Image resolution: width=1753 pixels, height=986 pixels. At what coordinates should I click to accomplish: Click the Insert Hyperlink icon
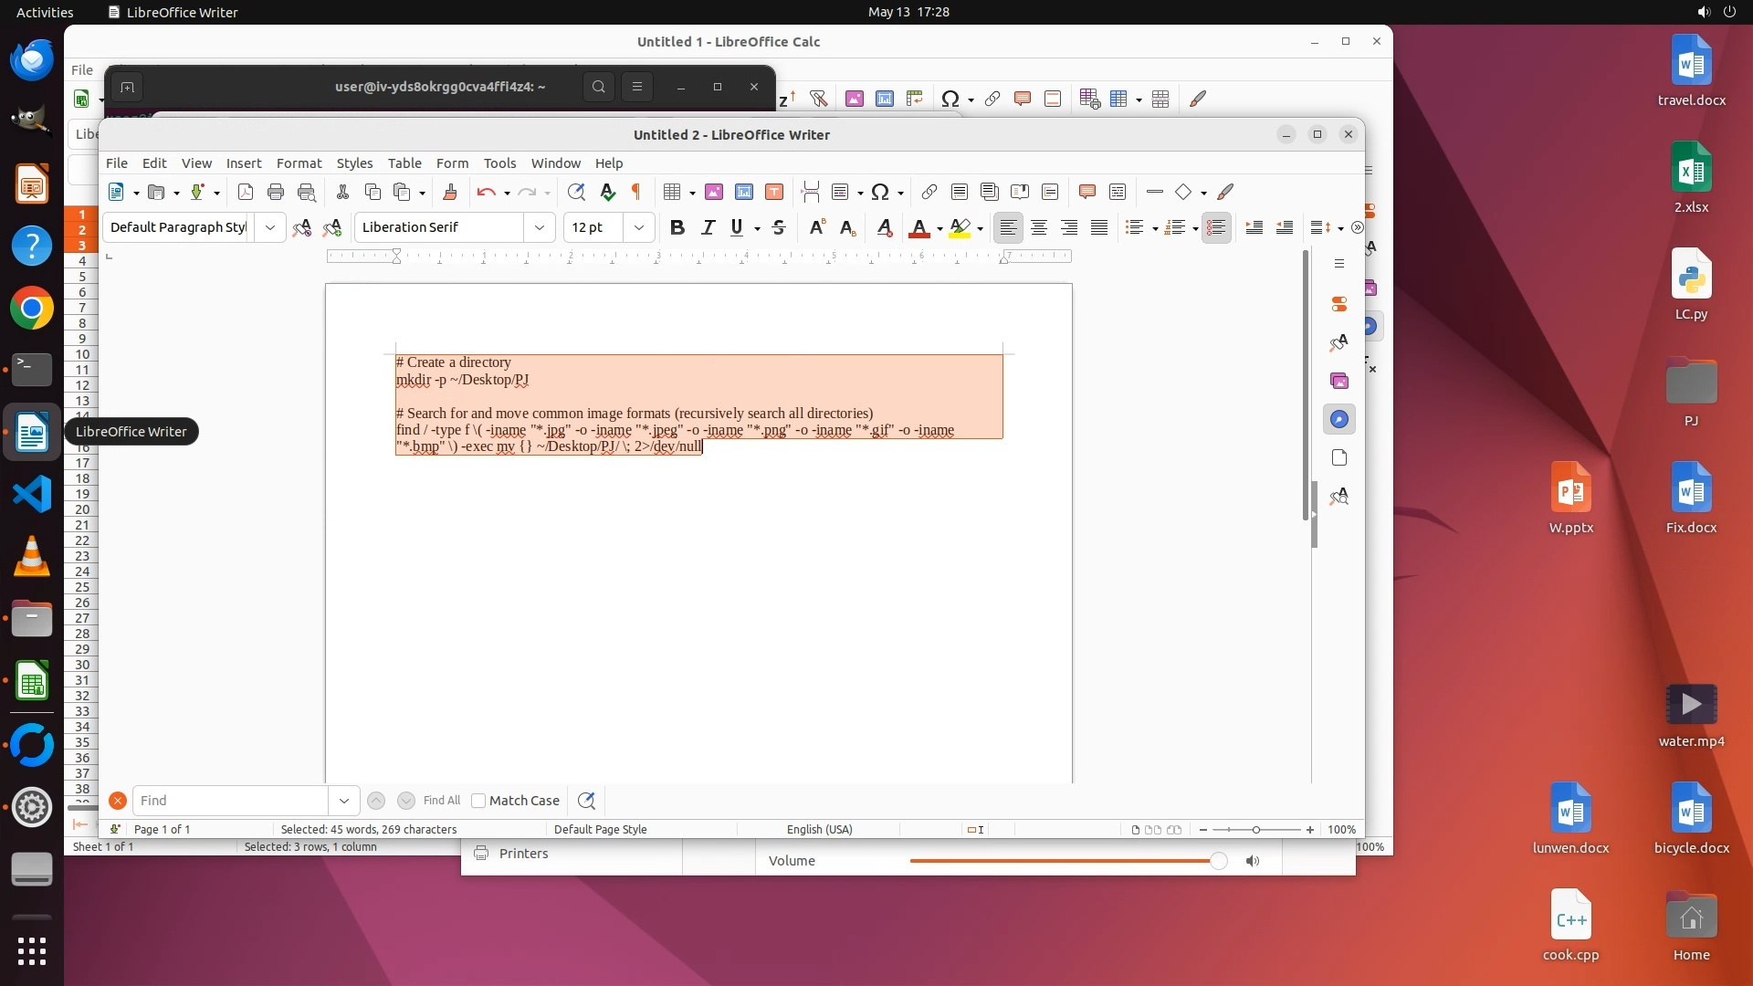929,192
